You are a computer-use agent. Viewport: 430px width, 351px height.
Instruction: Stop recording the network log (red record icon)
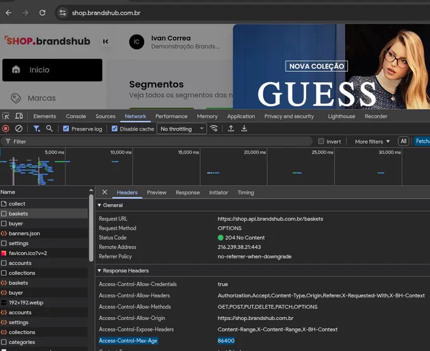(x=6, y=128)
